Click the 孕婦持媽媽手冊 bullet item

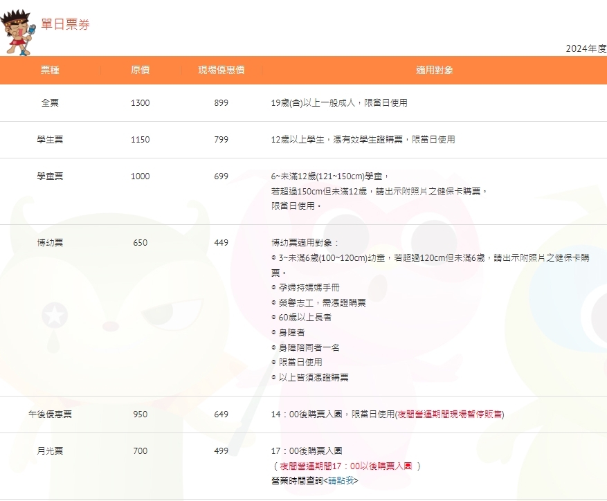[309, 287]
